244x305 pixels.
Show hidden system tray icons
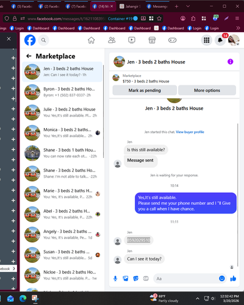(x=198, y=298)
